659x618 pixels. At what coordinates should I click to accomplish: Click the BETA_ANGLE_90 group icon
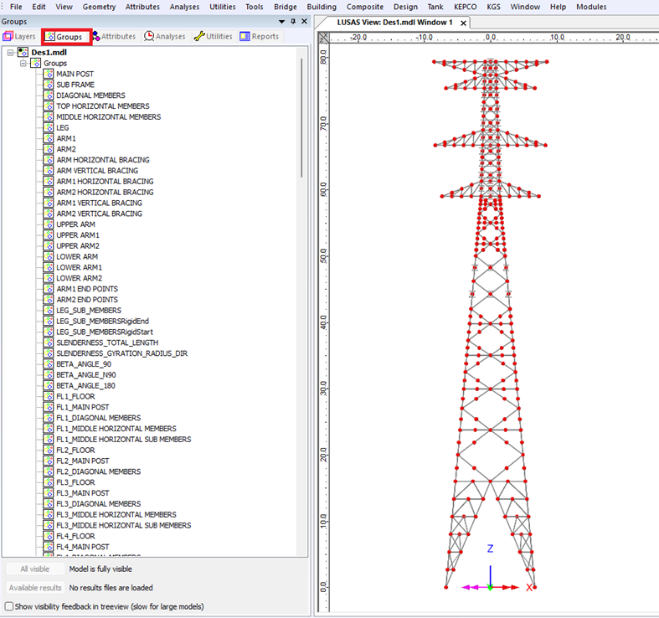click(49, 364)
